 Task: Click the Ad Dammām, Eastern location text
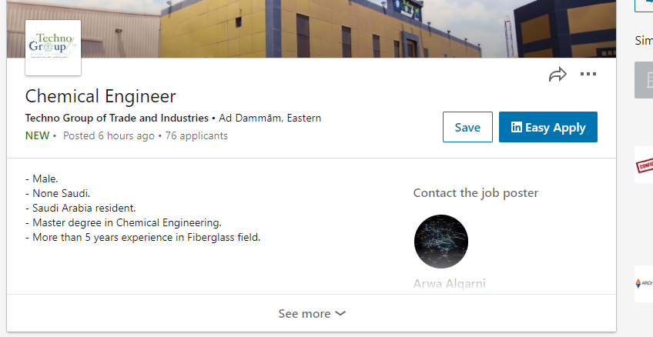tap(270, 118)
